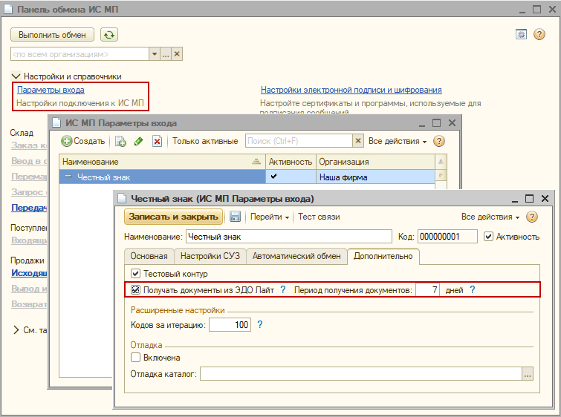The width and height of the screenshot is (561, 417).
Task: Toggle the Активность checkbox
Action: [x=488, y=237]
